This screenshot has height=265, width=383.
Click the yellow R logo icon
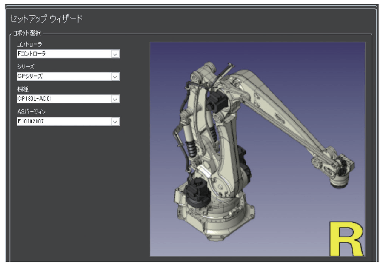pyautogui.click(x=345, y=239)
